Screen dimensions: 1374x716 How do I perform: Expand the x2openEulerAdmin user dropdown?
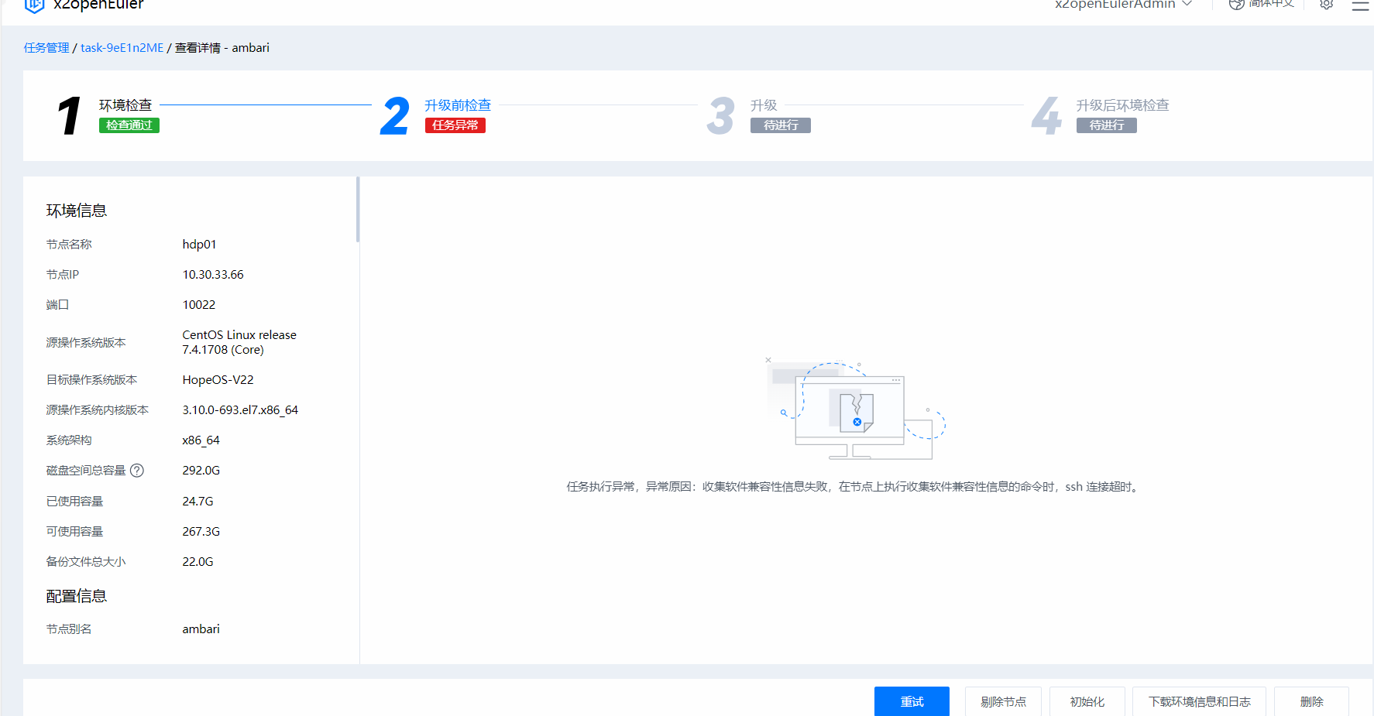[x=1122, y=5]
